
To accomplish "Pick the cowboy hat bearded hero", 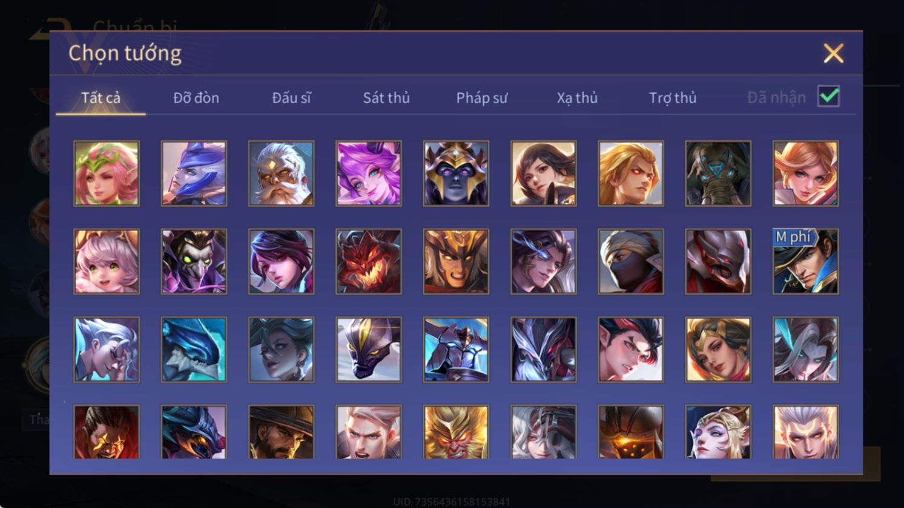I will pos(281,432).
